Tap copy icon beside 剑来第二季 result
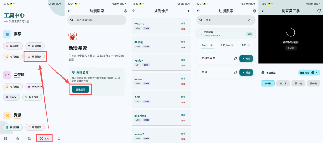The image size is (323, 143). pyautogui.click(x=235, y=58)
